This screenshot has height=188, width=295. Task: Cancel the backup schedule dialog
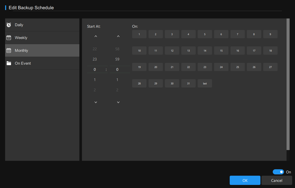277,180
